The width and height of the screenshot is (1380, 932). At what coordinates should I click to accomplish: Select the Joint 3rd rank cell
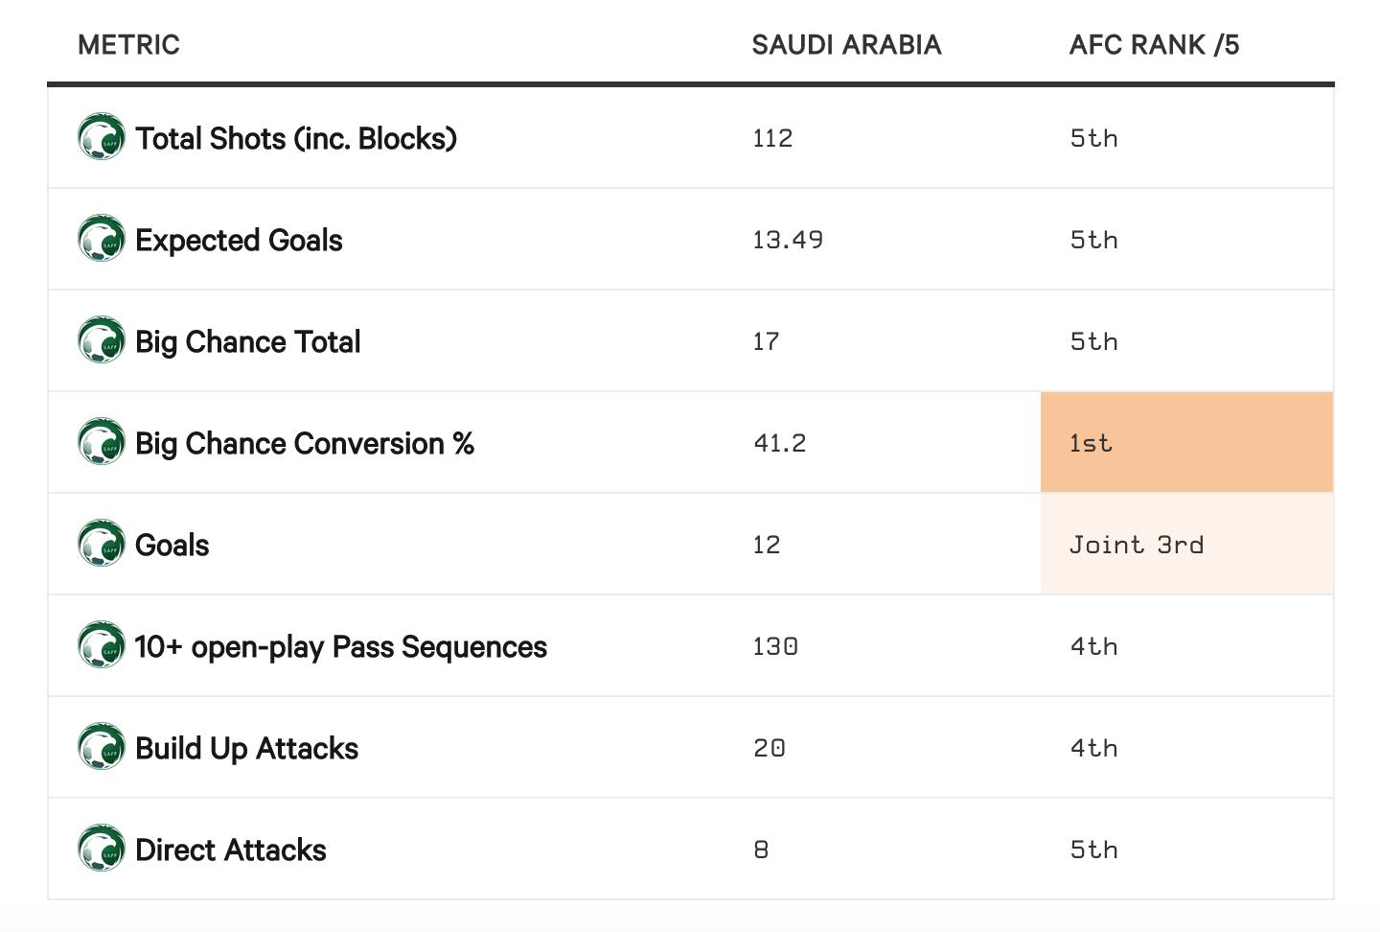click(1186, 544)
